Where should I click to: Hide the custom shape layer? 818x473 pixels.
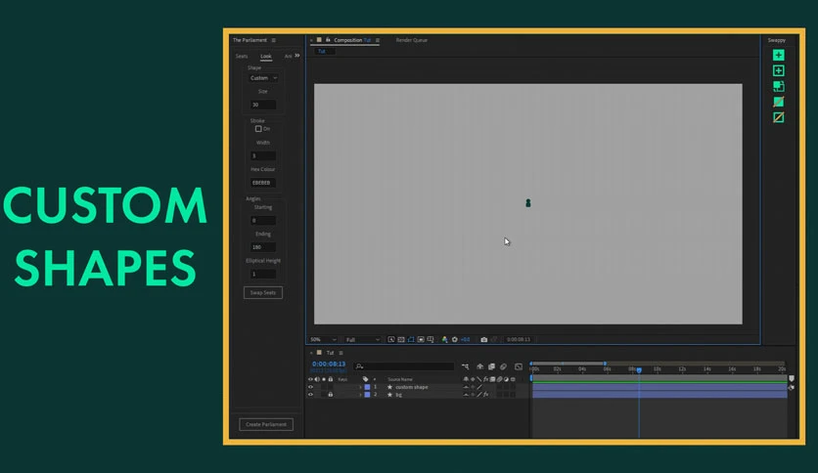click(x=310, y=387)
